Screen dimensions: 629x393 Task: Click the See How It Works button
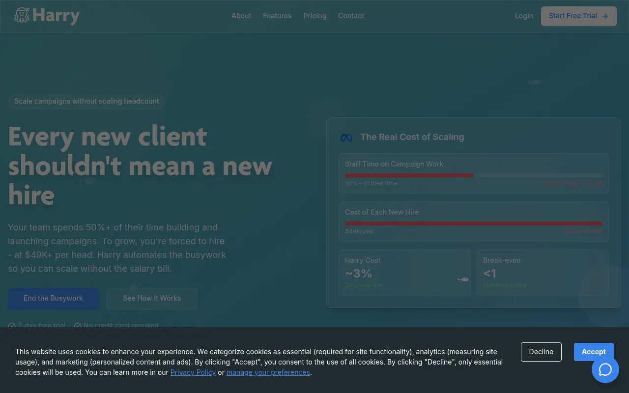pos(152,298)
